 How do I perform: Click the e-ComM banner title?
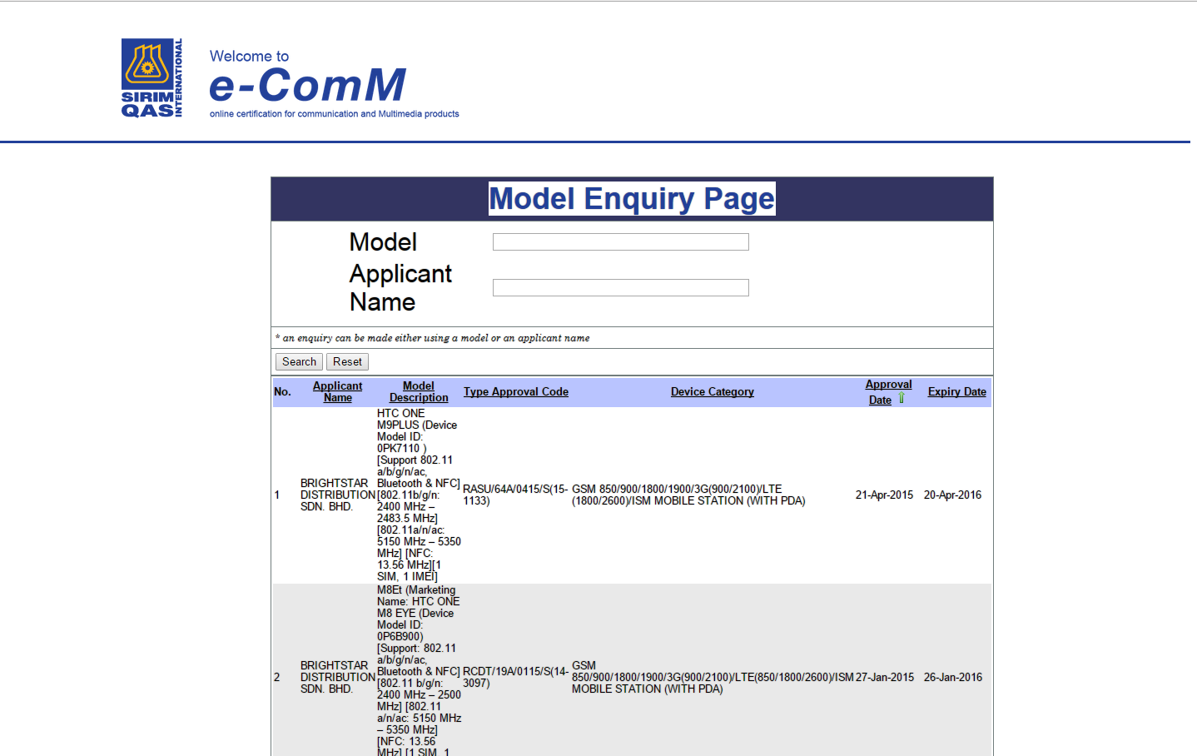pyautogui.click(x=307, y=85)
